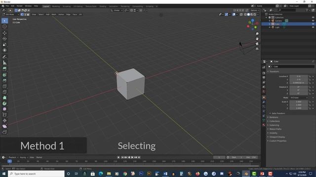
Task: Hide the Light in the outliner
Action: coord(313,28)
